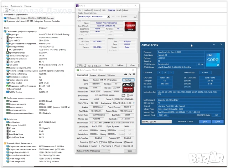This screenshot has width=228, height=168.
Task: Click the icon beside ASIC Quality row
Action: [7, 62]
